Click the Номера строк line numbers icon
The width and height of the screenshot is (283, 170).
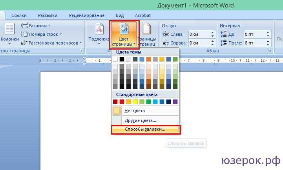[x=24, y=34]
